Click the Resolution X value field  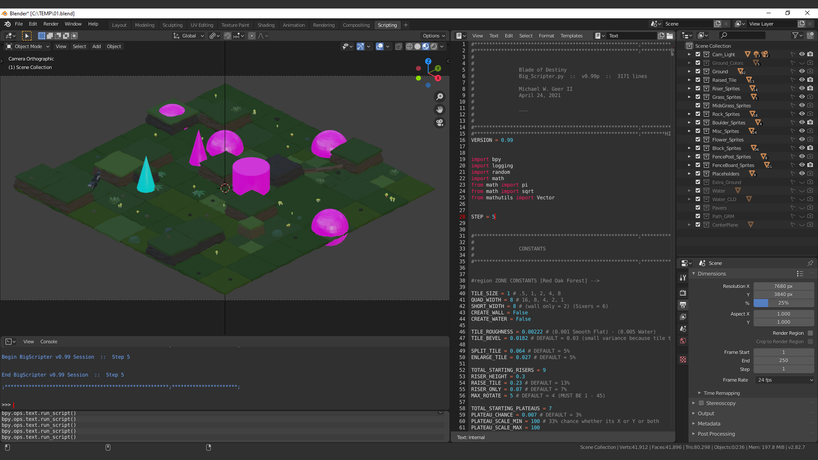coord(783,286)
